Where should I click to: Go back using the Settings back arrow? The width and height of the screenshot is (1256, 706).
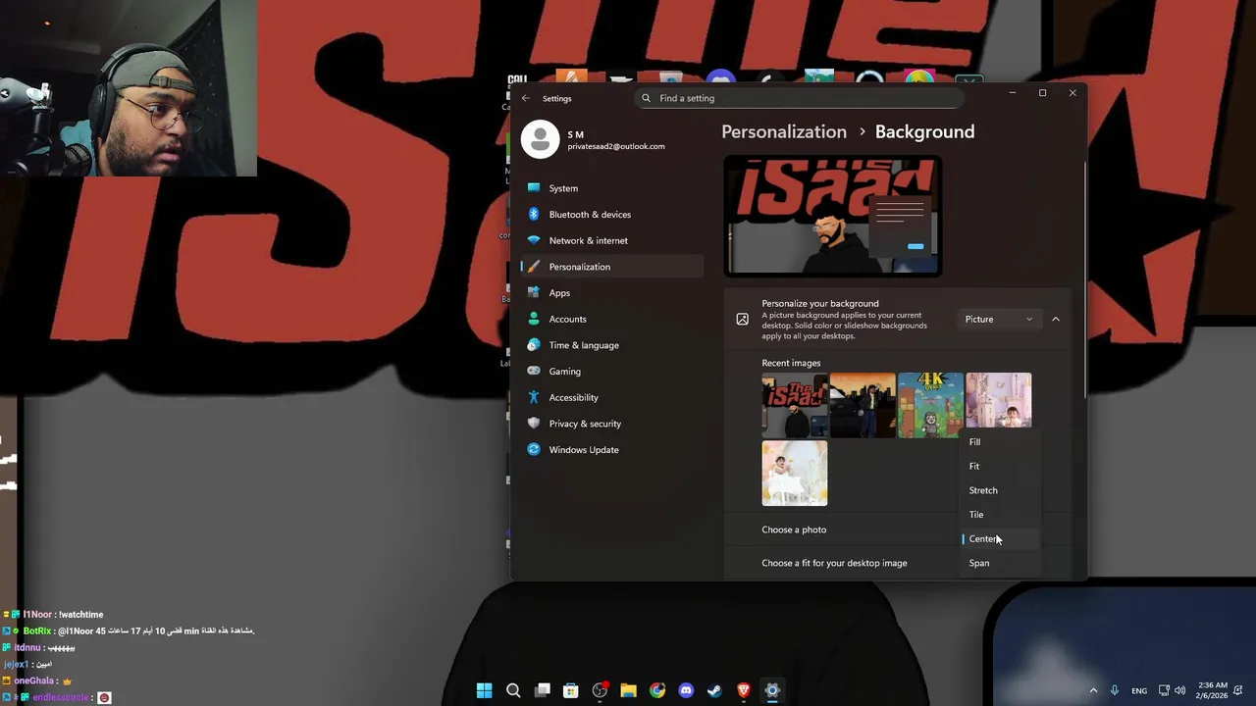tap(526, 98)
